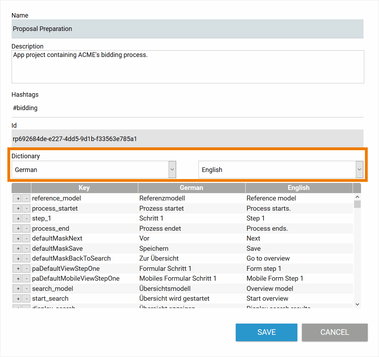Click plus icon beside paDefaultViewStepOne
The width and height of the screenshot is (379, 357).
click(17, 269)
